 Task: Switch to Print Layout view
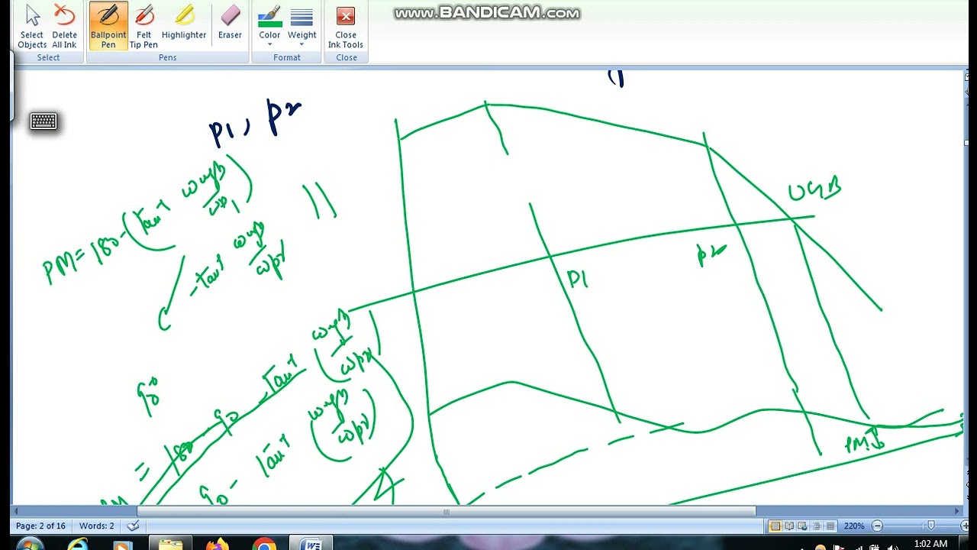pyautogui.click(x=775, y=526)
